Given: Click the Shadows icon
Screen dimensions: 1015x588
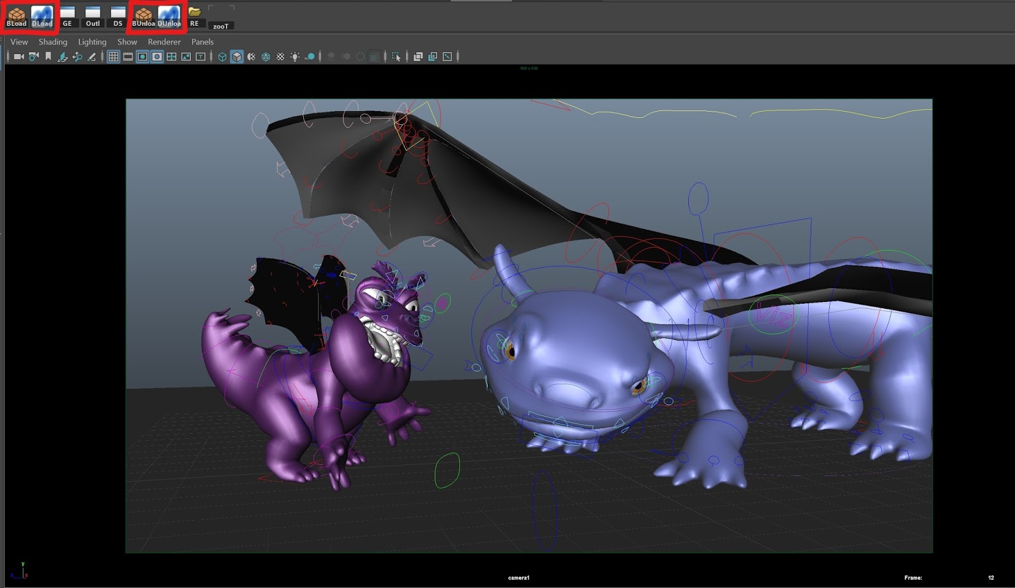Looking at the screenshot, I should click(x=310, y=56).
